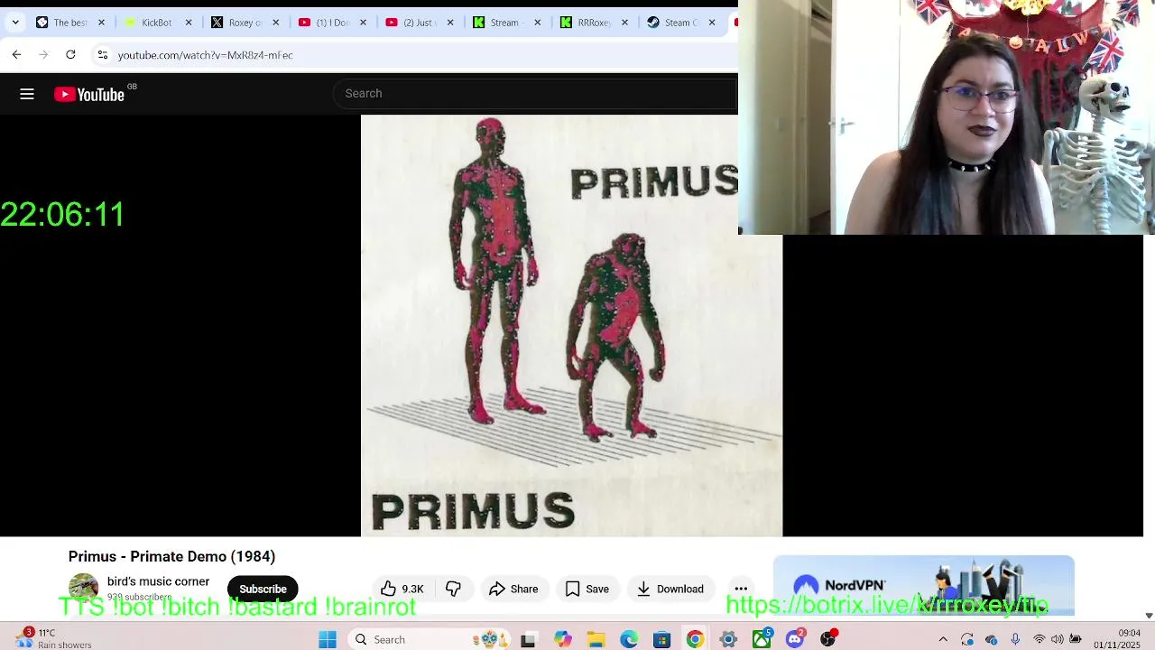Open Microsoft Store from the taskbar
The height and width of the screenshot is (650, 1155).
pyautogui.click(x=661, y=639)
